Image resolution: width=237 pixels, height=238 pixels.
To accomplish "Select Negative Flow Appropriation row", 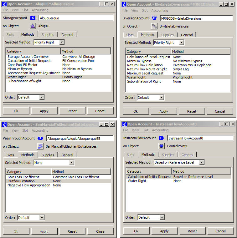I will pyautogui.click(x=59, y=185).
